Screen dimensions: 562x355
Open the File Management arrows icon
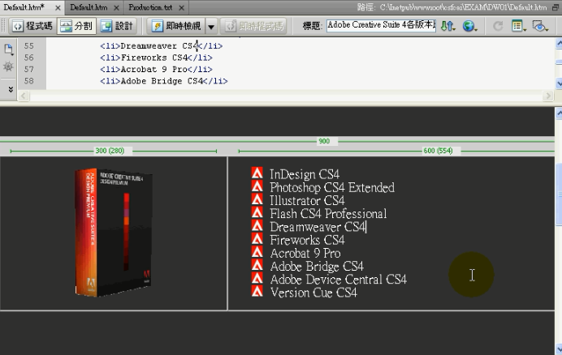pyautogui.click(x=447, y=26)
